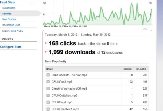163x111 pixels.
Task: Open CFUKOuttakes.mp3 item name
Action: tap(65, 95)
